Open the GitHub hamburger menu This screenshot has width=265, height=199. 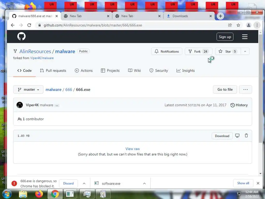pyautogui.click(x=245, y=37)
